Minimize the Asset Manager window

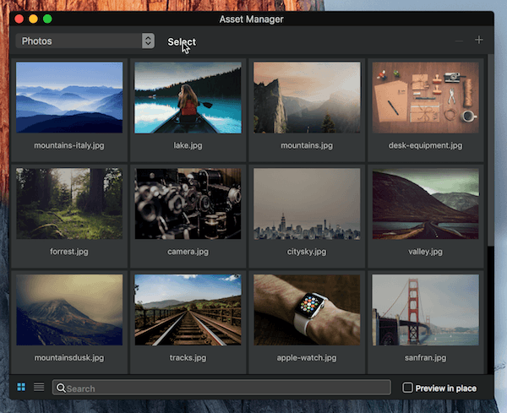[33, 19]
